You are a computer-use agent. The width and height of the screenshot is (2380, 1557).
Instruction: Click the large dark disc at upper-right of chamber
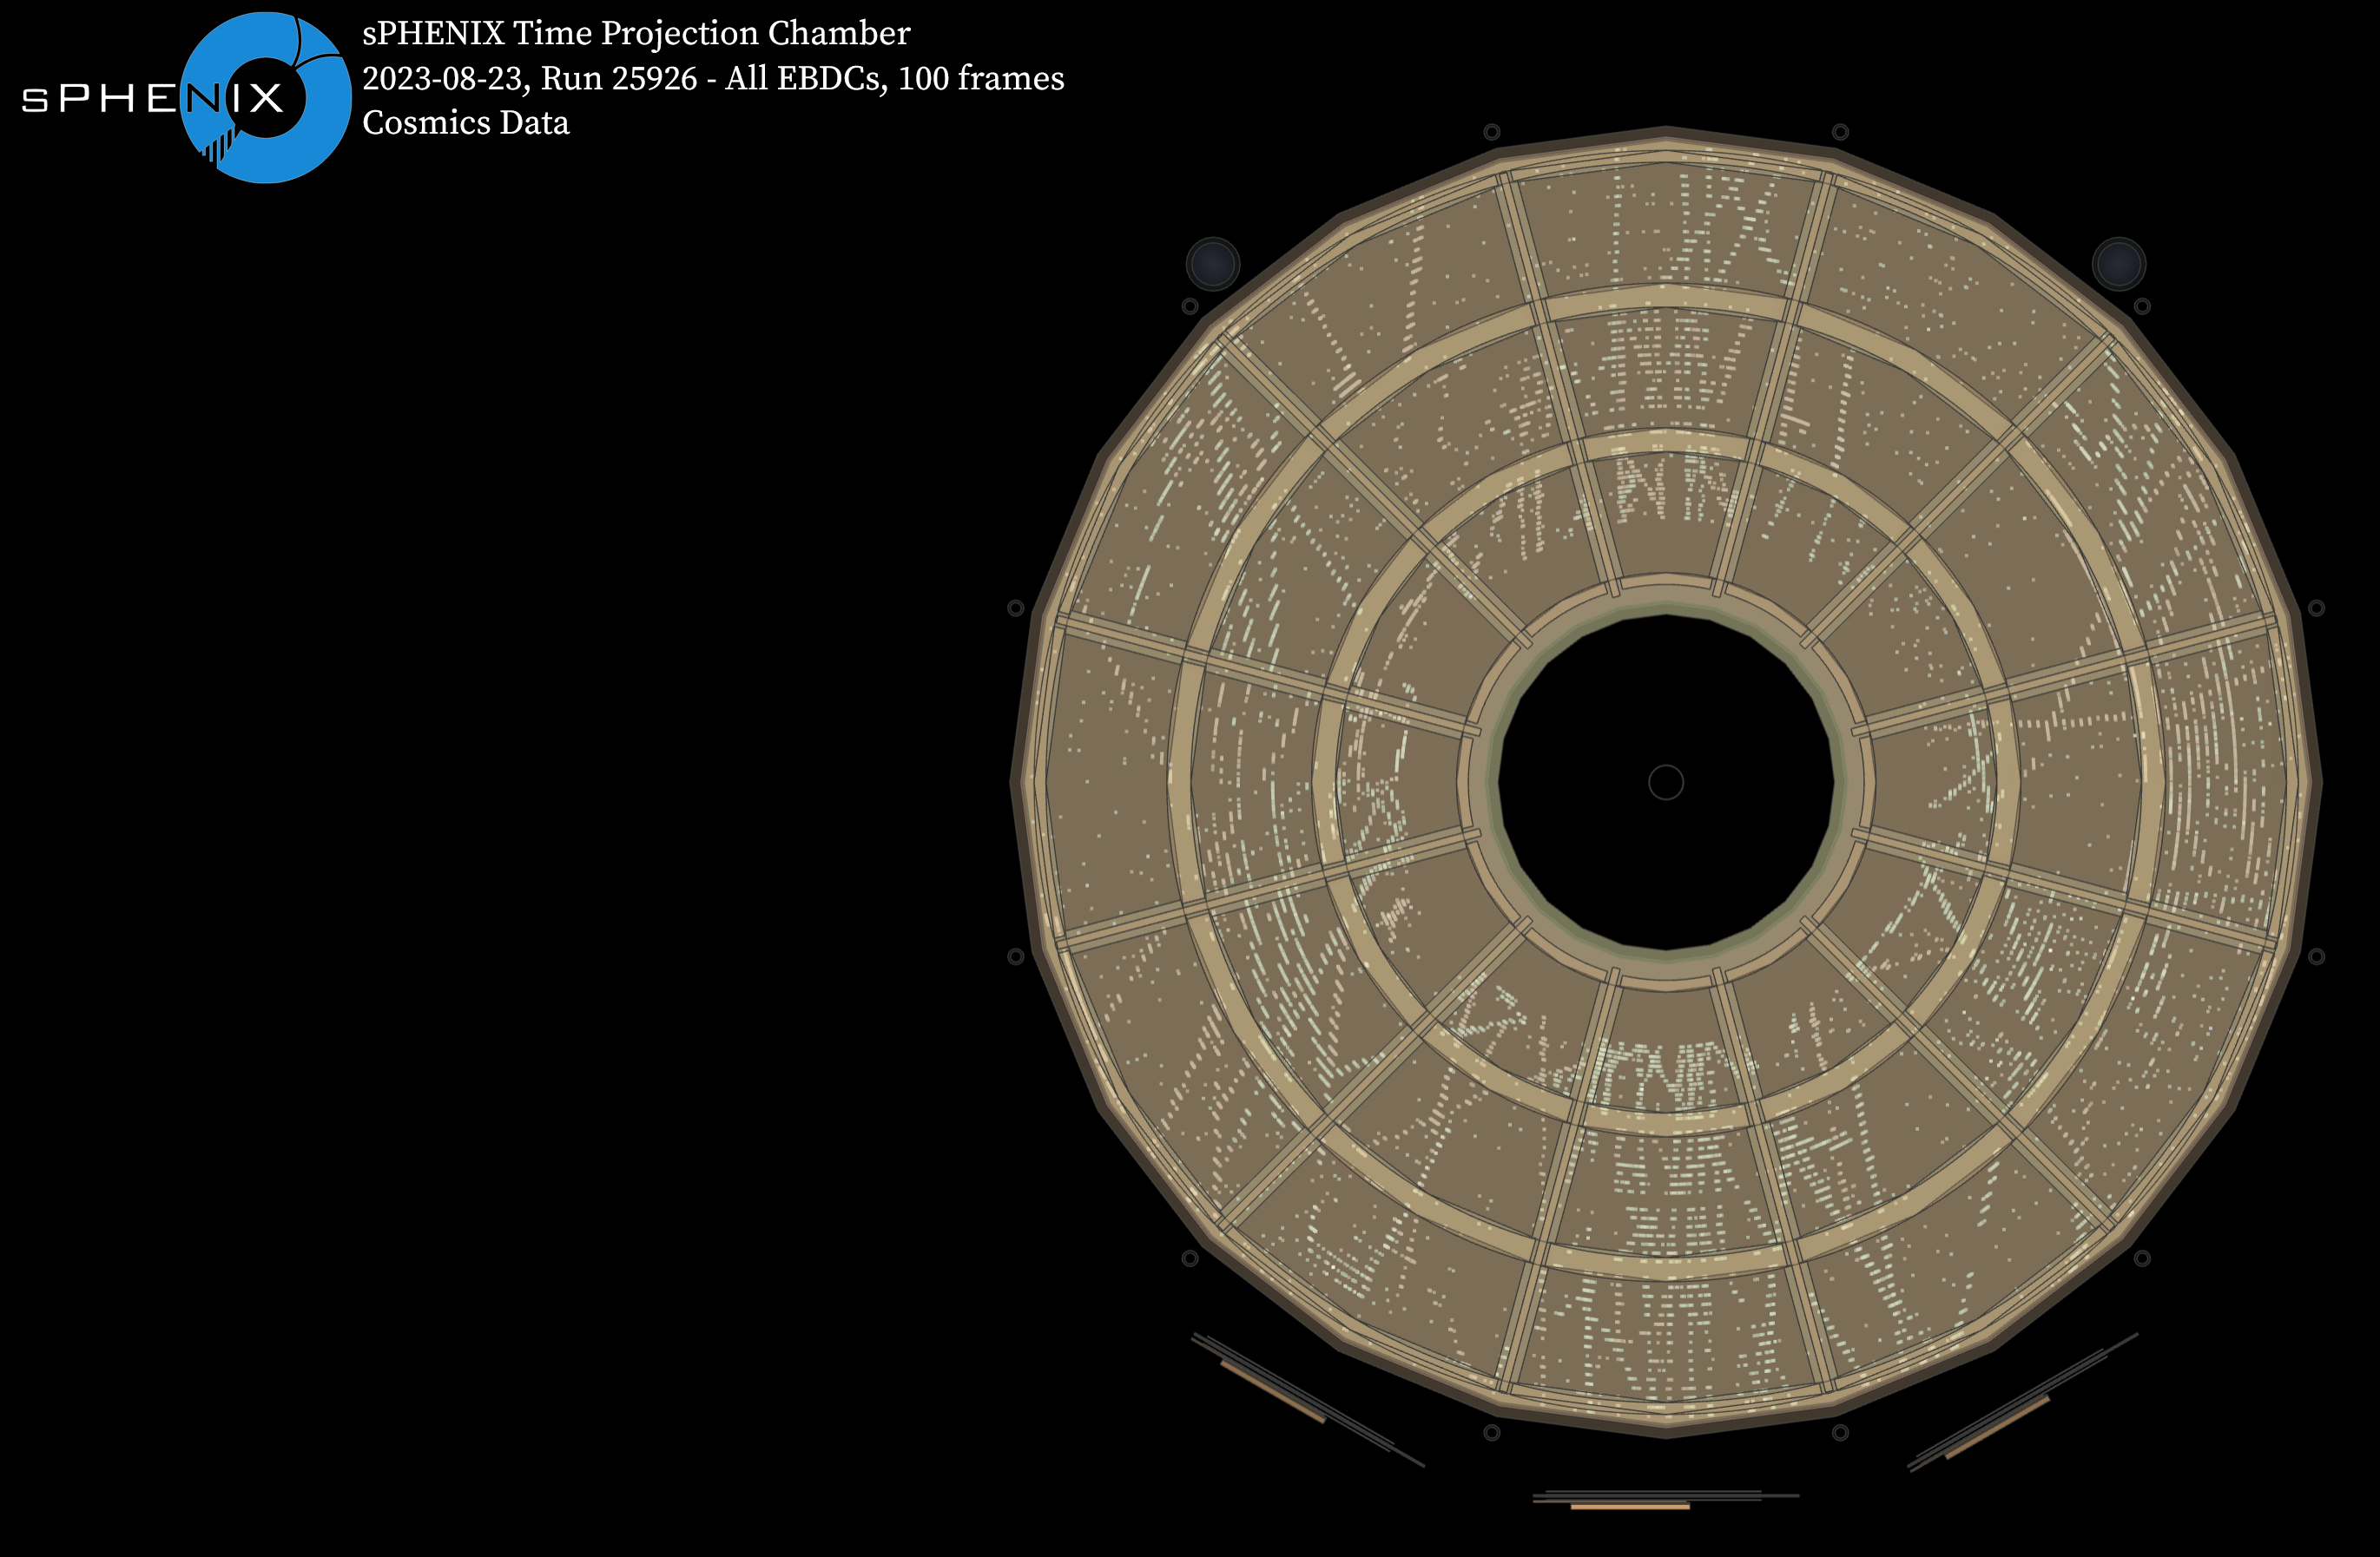click(2119, 264)
